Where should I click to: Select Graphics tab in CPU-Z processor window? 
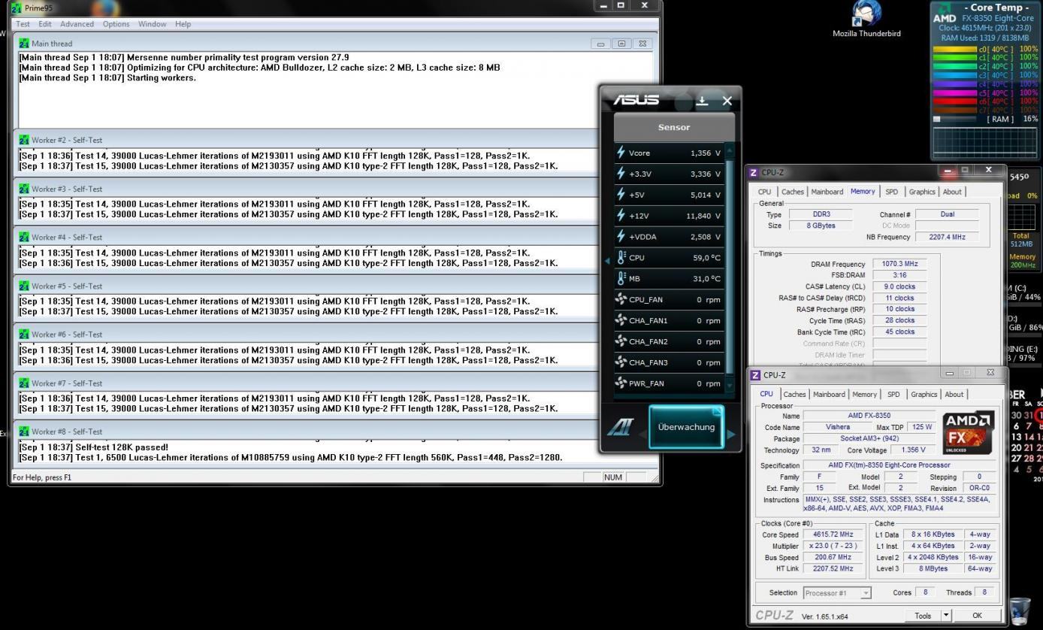924,395
